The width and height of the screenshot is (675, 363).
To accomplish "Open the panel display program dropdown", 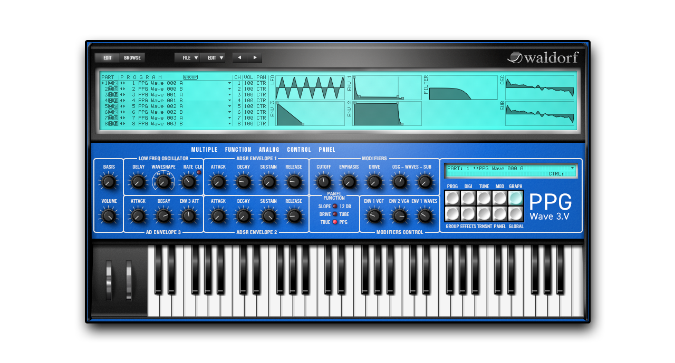I will (x=572, y=168).
